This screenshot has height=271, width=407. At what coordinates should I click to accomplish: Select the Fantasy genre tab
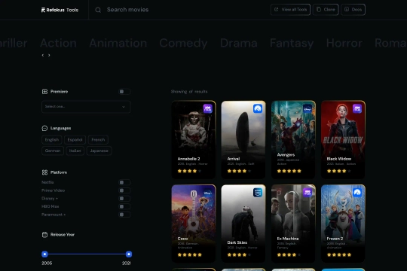(292, 43)
